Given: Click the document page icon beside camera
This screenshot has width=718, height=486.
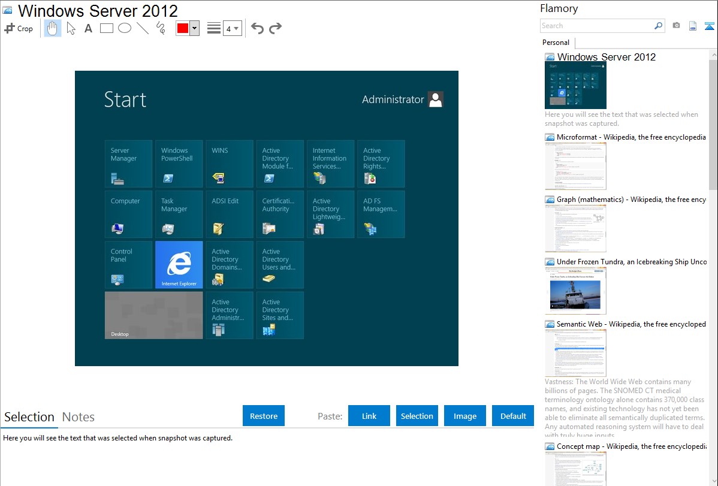Looking at the screenshot, I should [x=693, y=26].
